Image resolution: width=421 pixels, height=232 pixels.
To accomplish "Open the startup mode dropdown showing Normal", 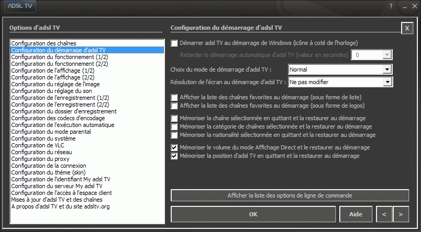I will (x=387, y=69).
